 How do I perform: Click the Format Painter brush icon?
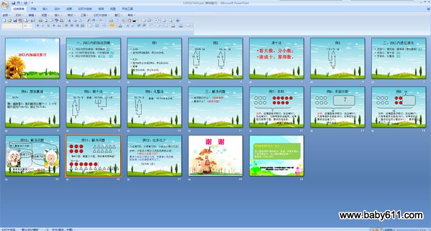(x=88, y=20)
